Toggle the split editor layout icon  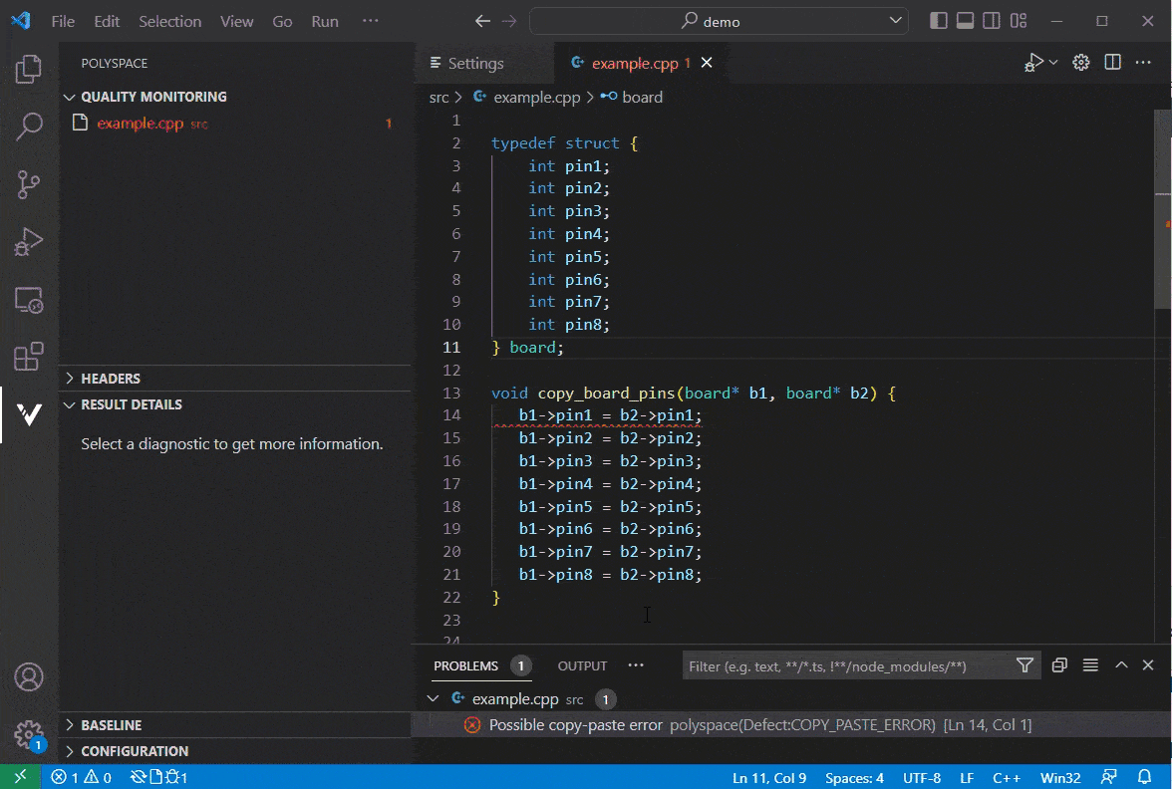(x=1112, y=62)
